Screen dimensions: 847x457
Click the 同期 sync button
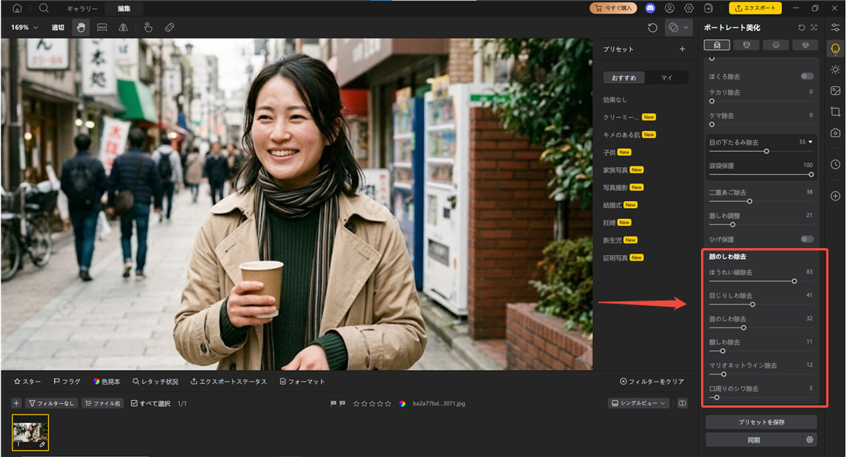754,440
